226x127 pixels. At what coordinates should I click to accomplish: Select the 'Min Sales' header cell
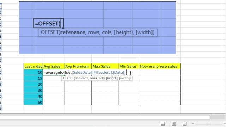129,66
